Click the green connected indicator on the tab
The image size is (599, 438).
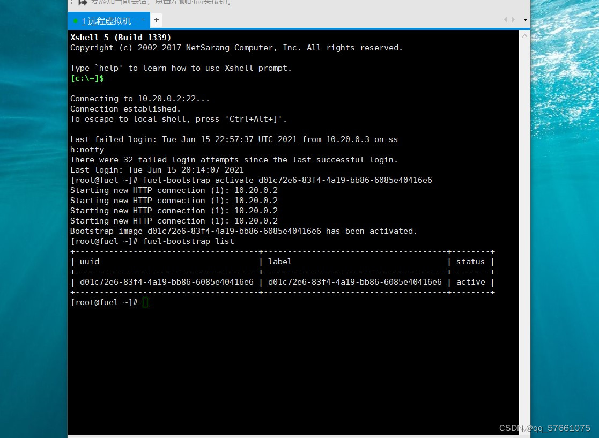point(75,21)
